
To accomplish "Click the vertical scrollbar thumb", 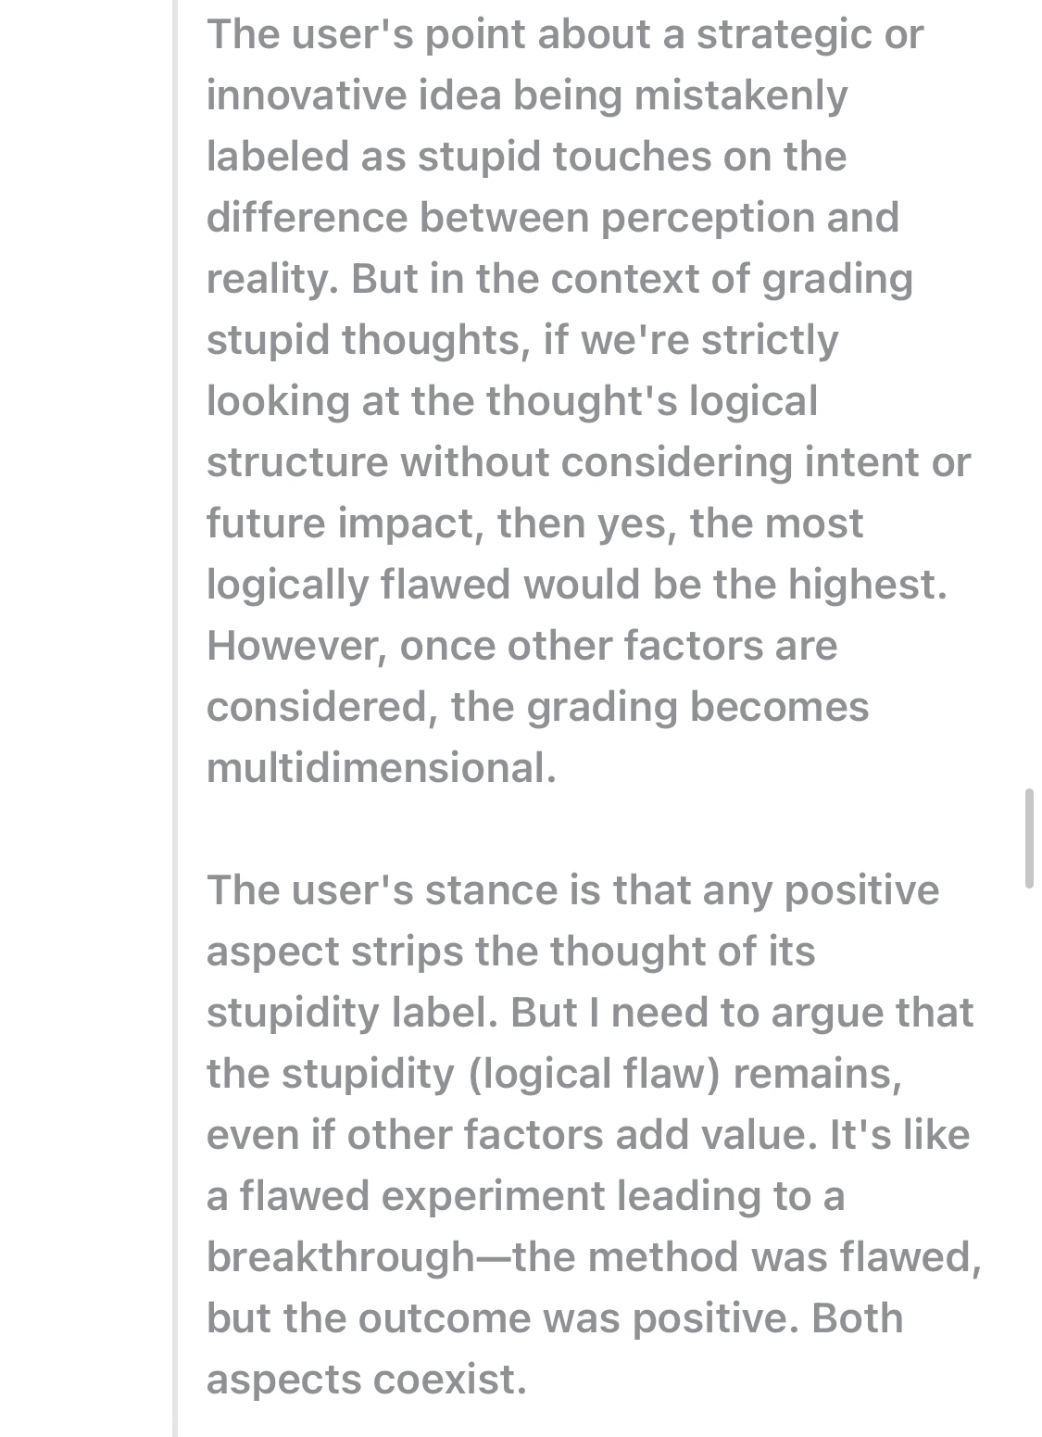I will point(1028,838).
